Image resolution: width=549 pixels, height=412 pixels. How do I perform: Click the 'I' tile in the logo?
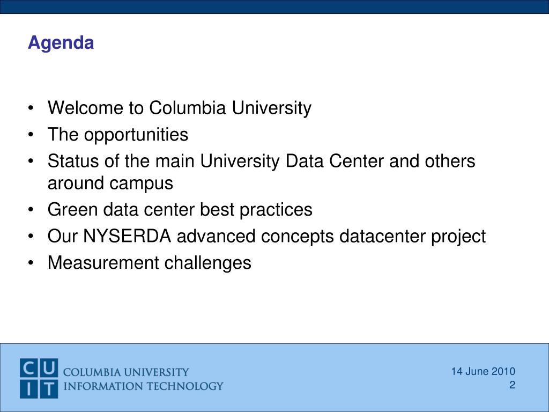29,389
